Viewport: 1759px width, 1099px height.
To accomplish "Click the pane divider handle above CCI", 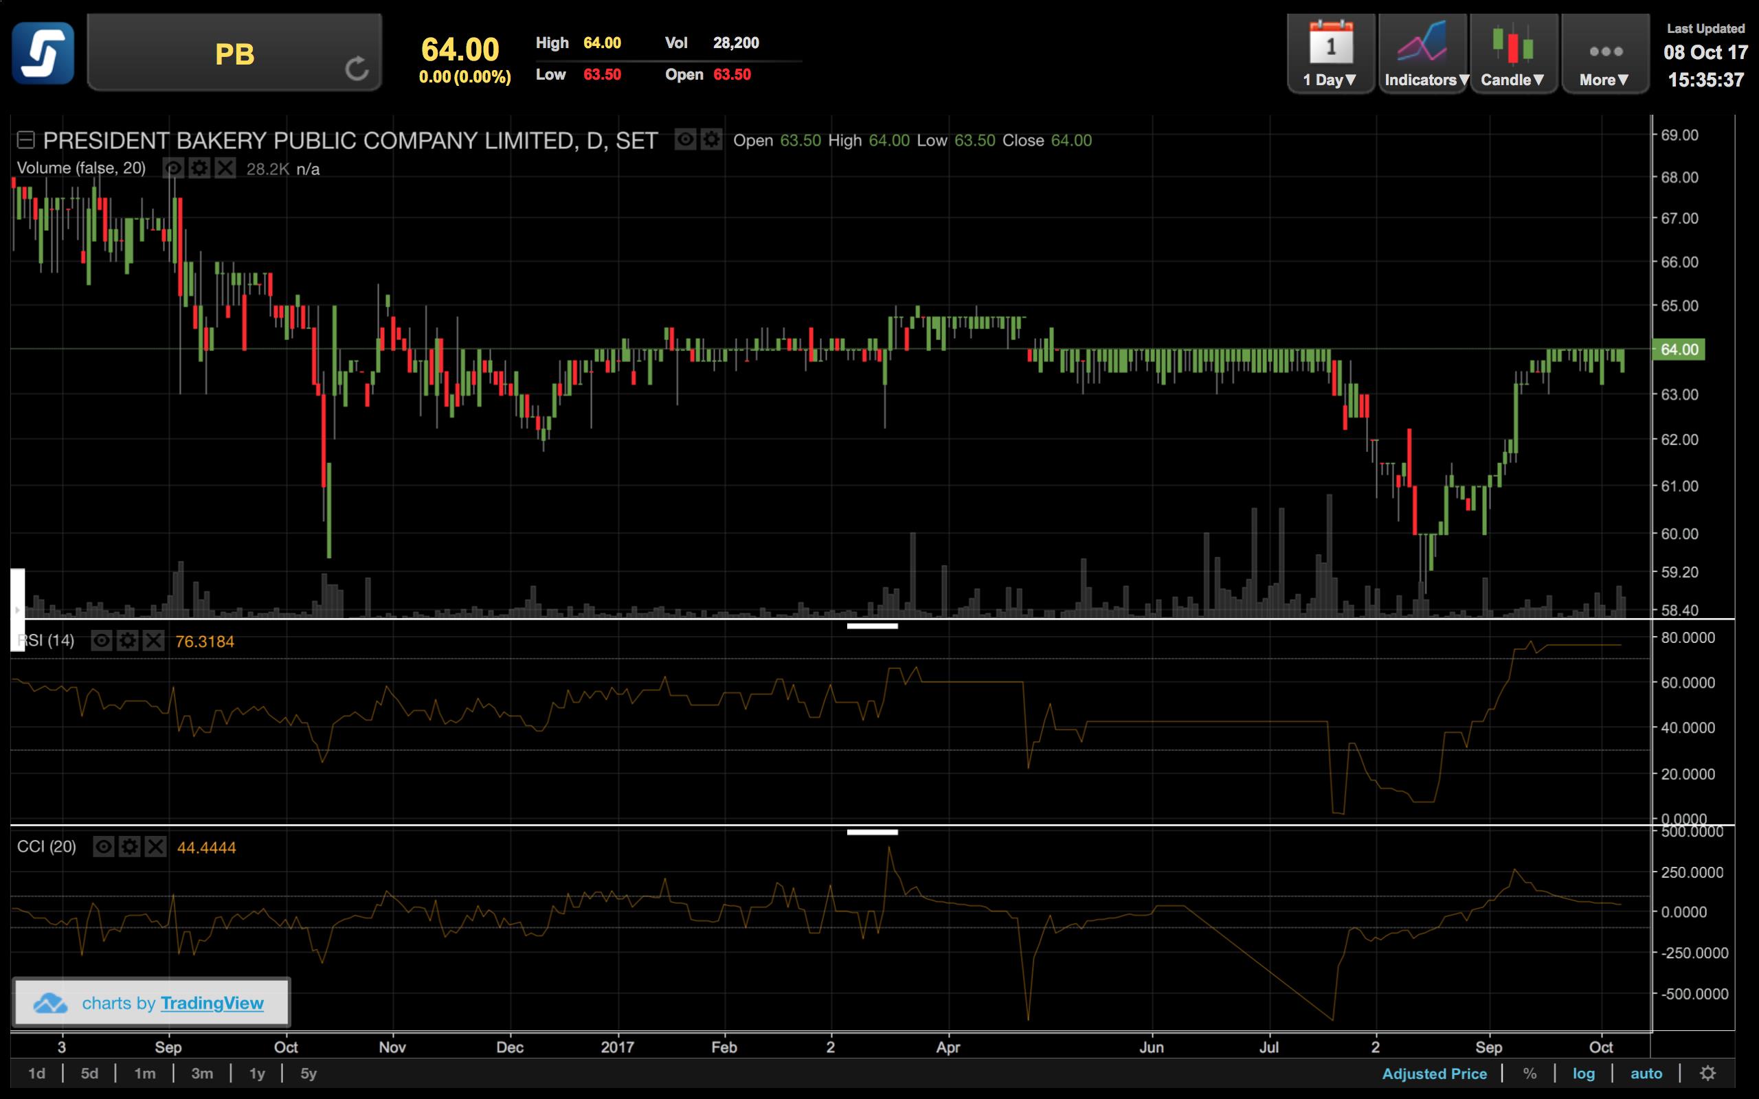I will [x=872, y=832].
